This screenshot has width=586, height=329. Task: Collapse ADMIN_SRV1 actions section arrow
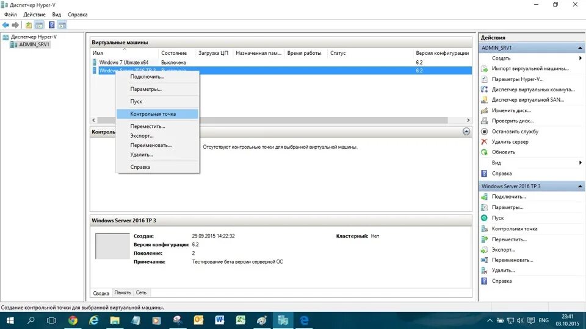[x=580, y=48]
